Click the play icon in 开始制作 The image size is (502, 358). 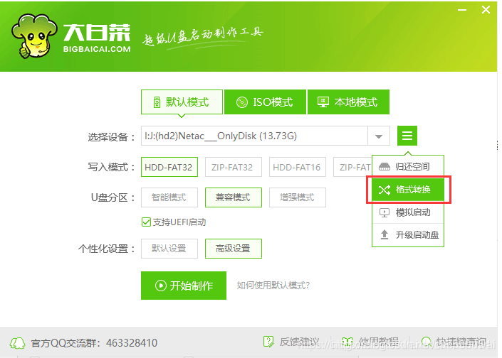point(161,286)
